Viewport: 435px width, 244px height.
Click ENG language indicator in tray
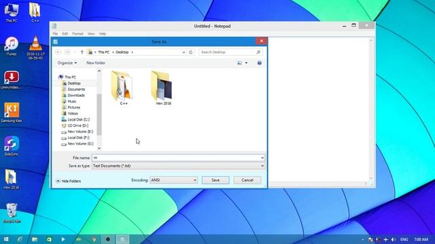404,239
